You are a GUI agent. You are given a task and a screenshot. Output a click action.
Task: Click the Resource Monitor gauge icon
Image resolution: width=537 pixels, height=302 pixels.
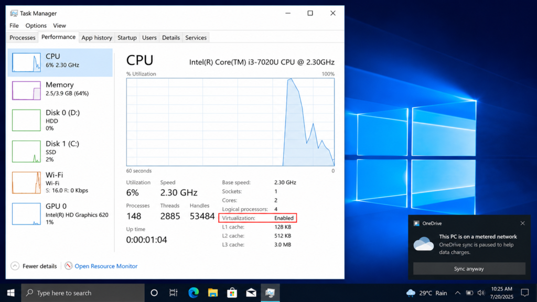click(x=69, y=266)
